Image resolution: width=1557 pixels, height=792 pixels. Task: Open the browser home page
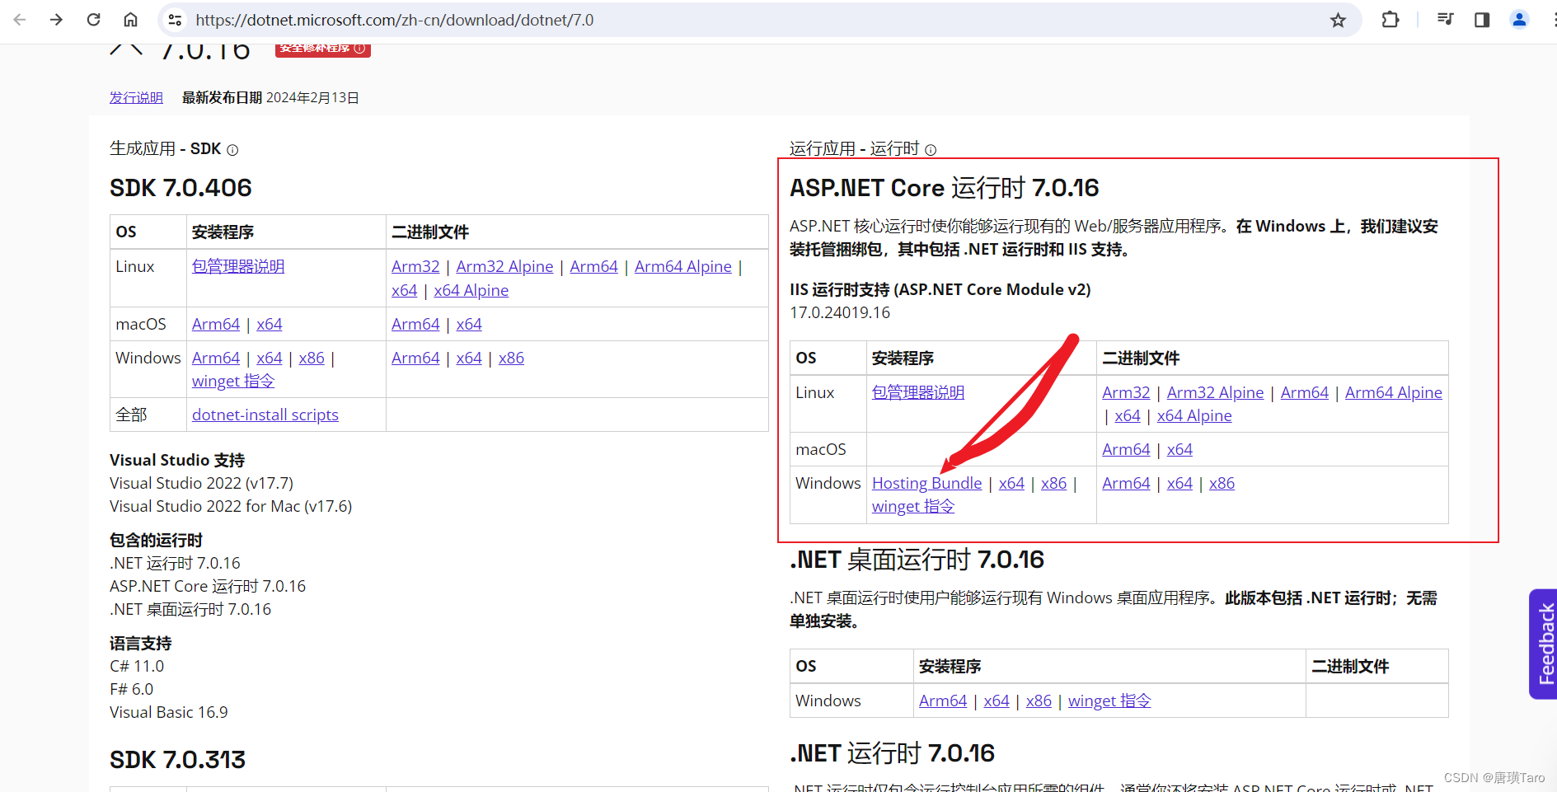tap(130, 20)
